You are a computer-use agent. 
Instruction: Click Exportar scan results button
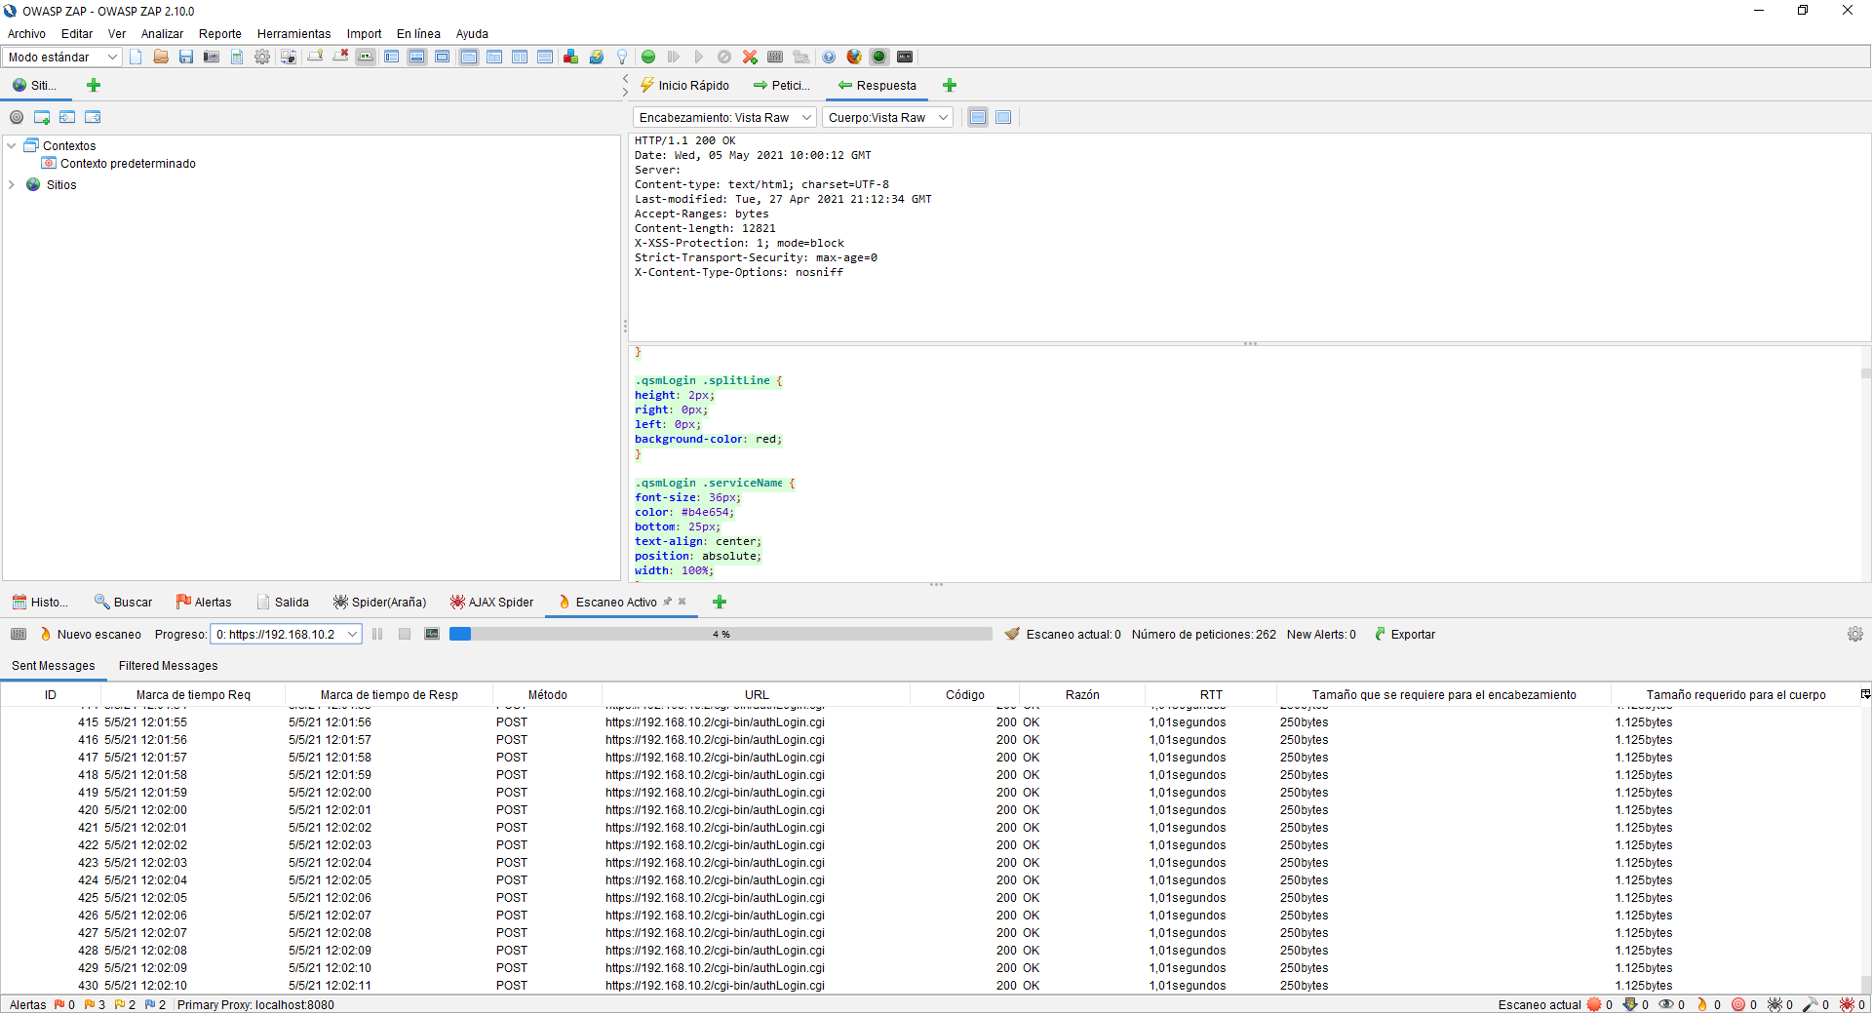click(1405, 634)
